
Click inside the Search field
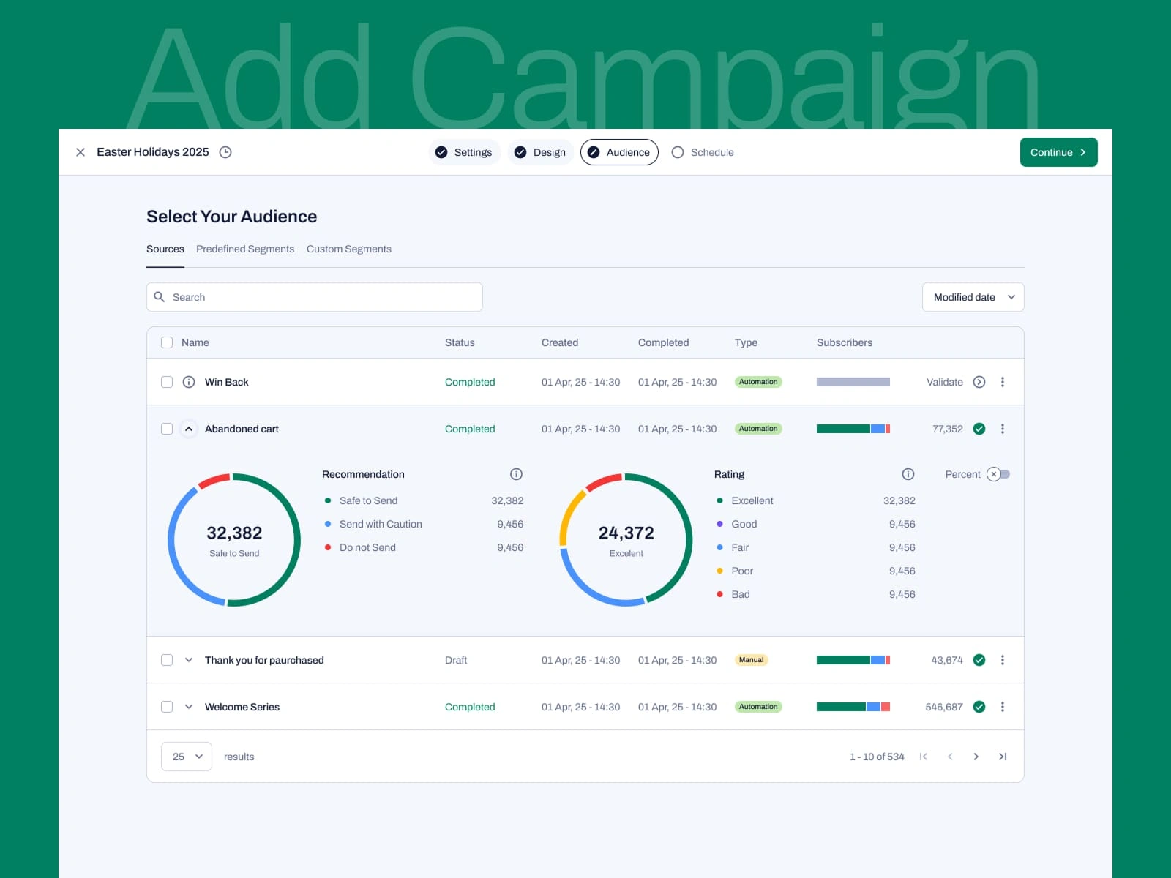[x=314, y=297]
